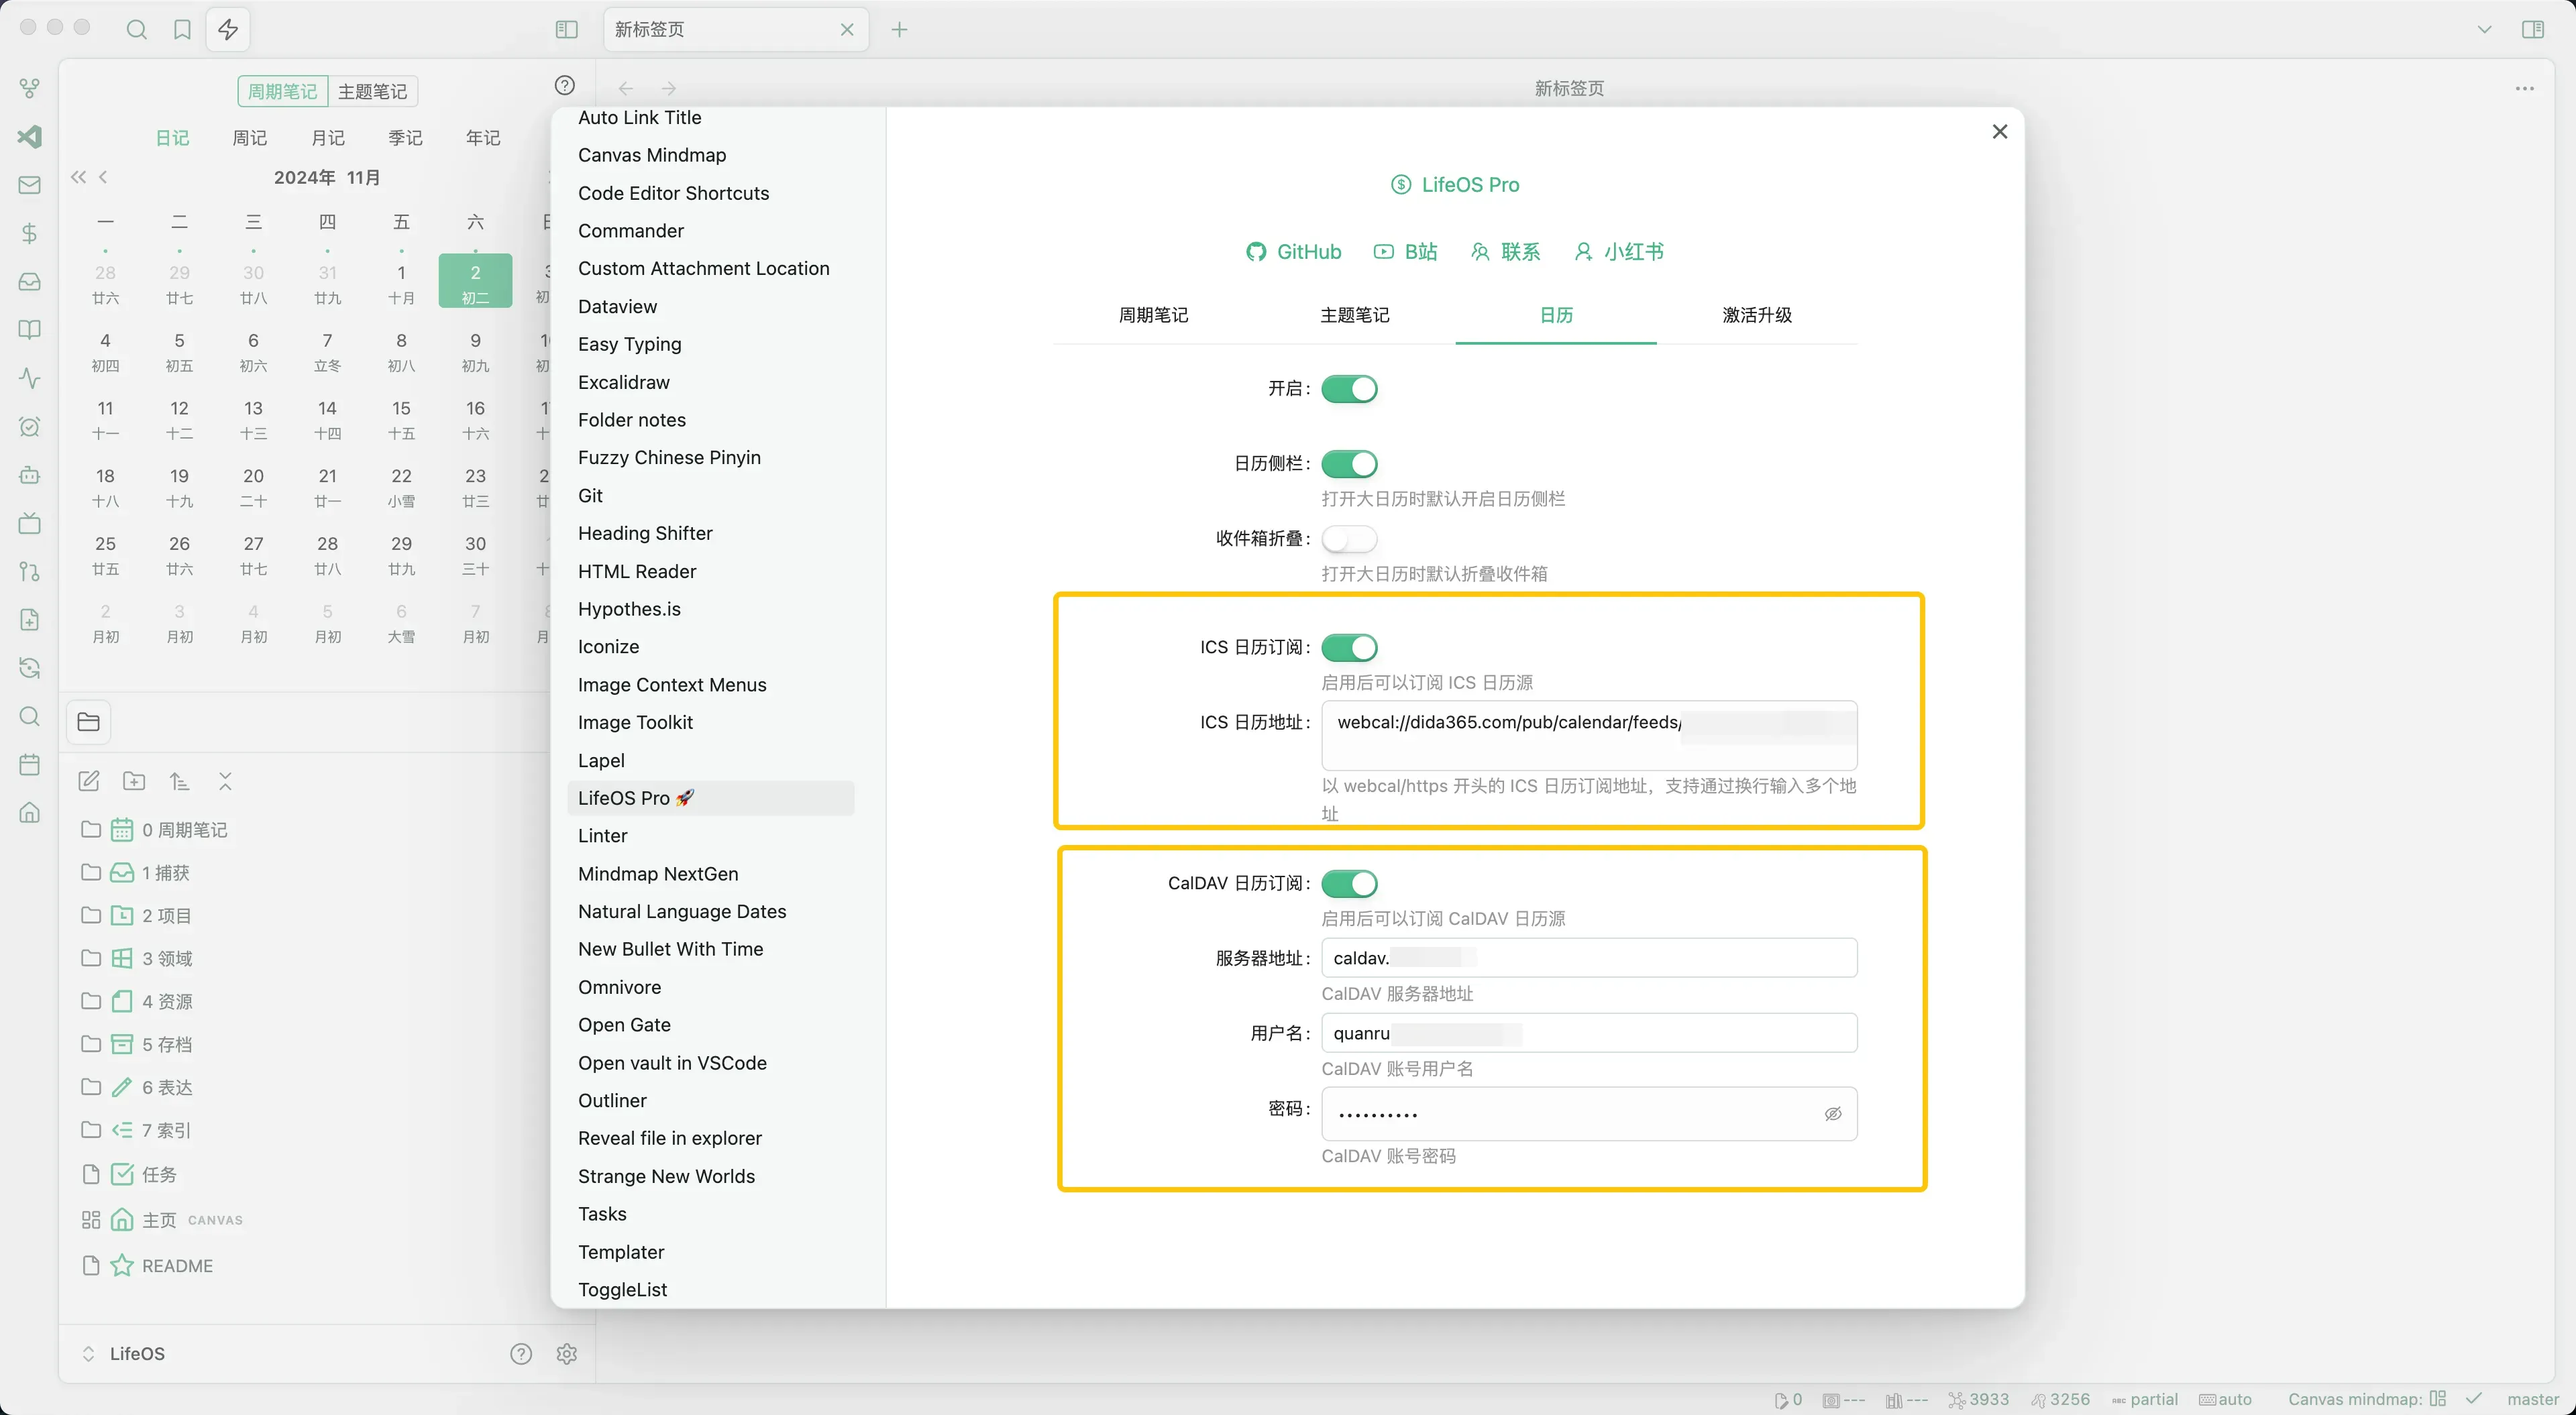Turn off the CalDAV 日历订阅 switch
2576x1415 pixels.
(x=1349, y=883)
